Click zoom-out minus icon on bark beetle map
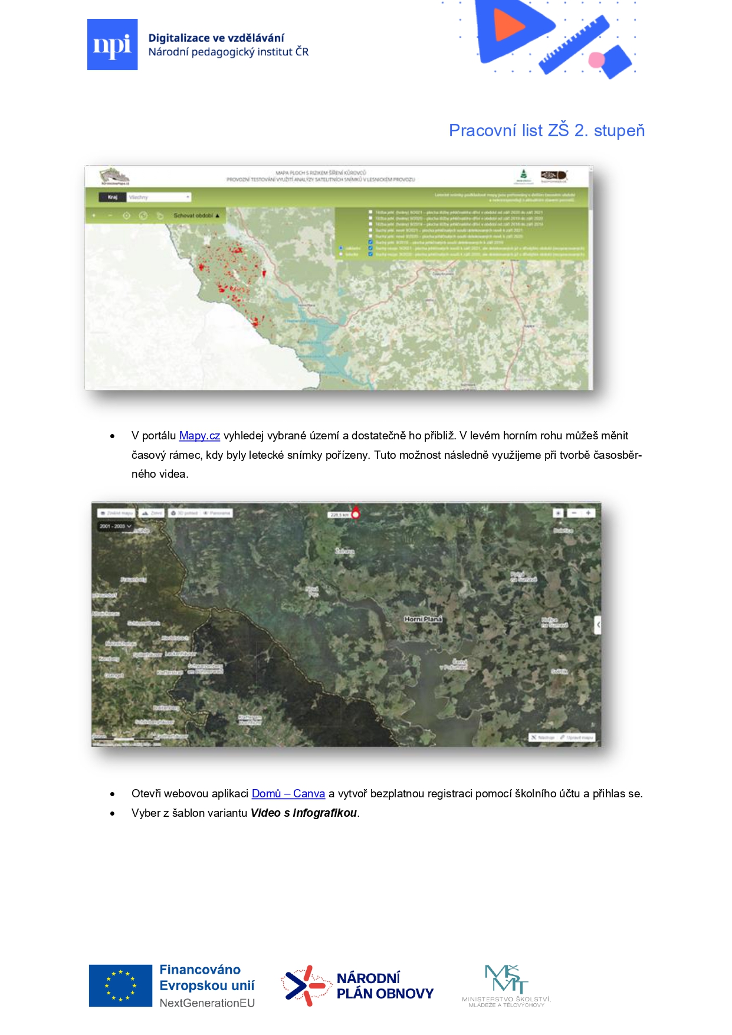 pyautogui.click(x=110, y=216)
